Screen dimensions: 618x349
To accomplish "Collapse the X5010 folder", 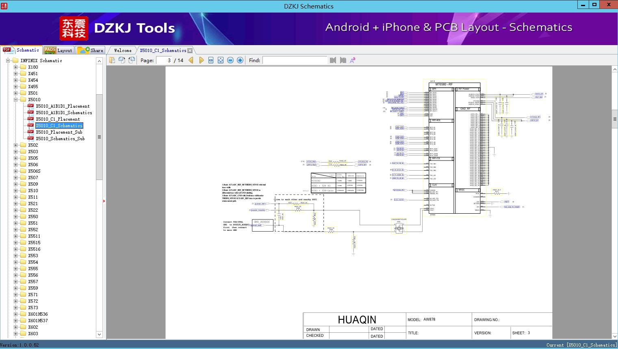I will pos(15,100).
